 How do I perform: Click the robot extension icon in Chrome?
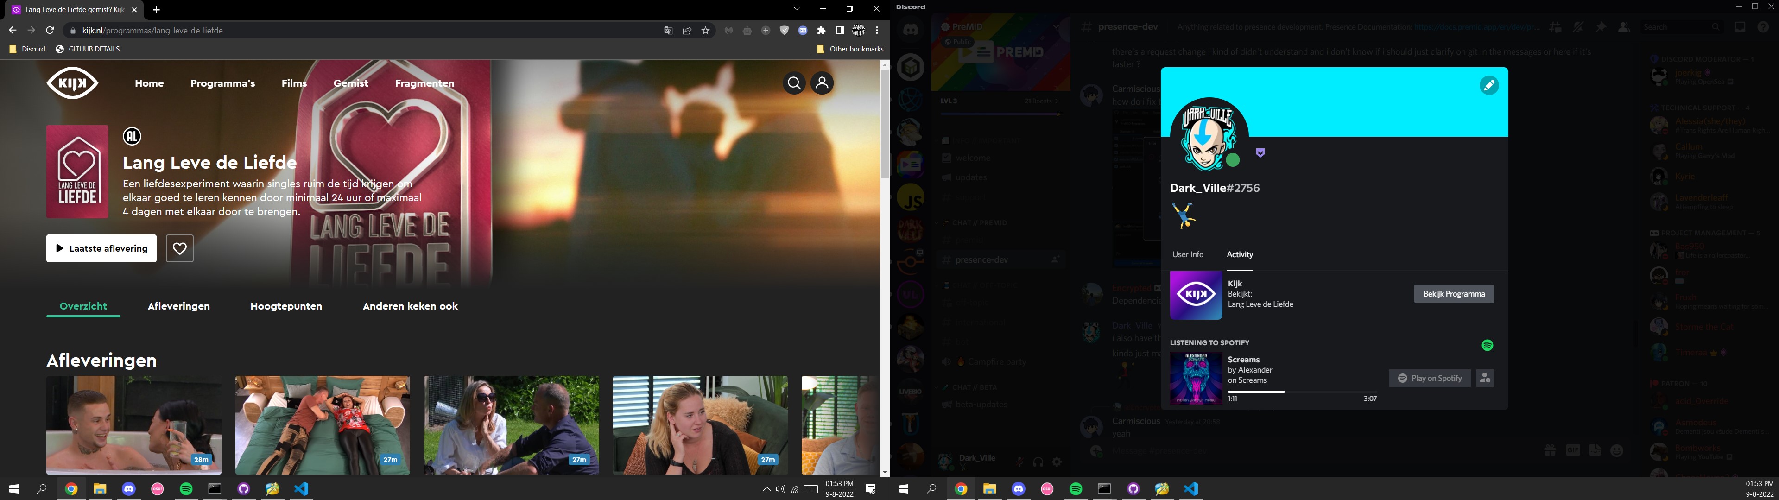(x=747, y=31)
